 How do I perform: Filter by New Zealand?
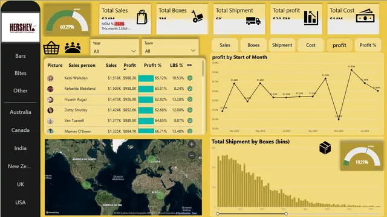tap(19, 166)
